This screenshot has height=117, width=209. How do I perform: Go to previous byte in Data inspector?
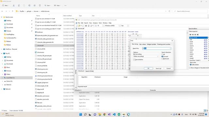pos(193,35)
